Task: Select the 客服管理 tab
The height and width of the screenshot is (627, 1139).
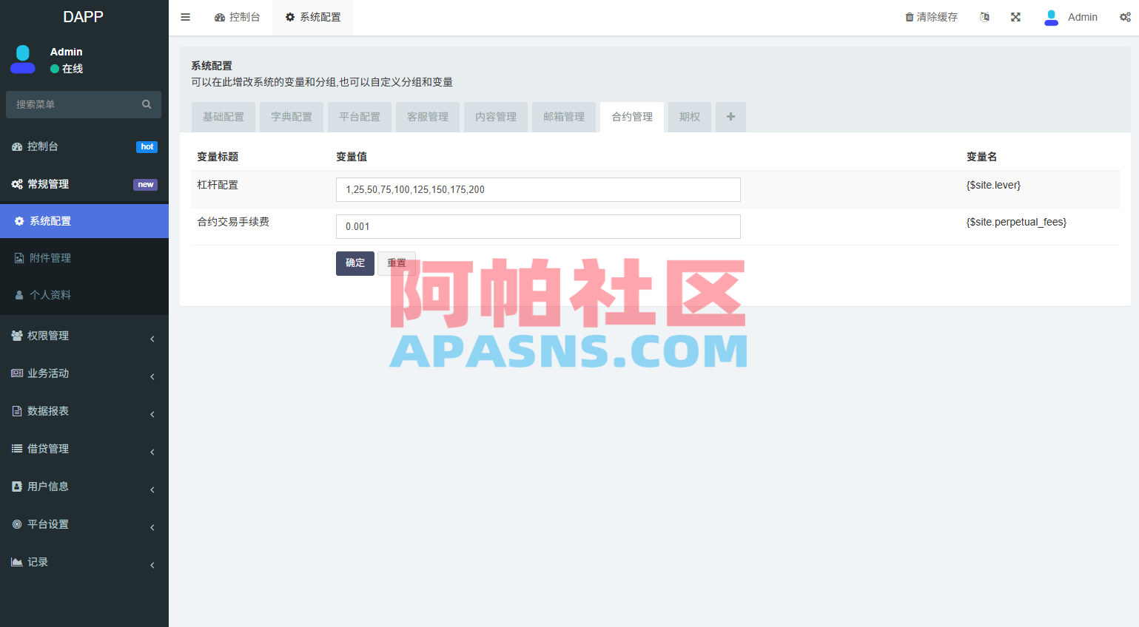Action: (x=428, y=117)
